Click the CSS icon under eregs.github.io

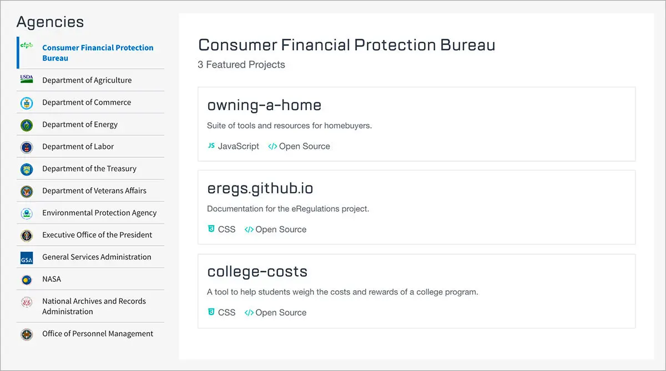pyautogui.click(x=211, y=229)
